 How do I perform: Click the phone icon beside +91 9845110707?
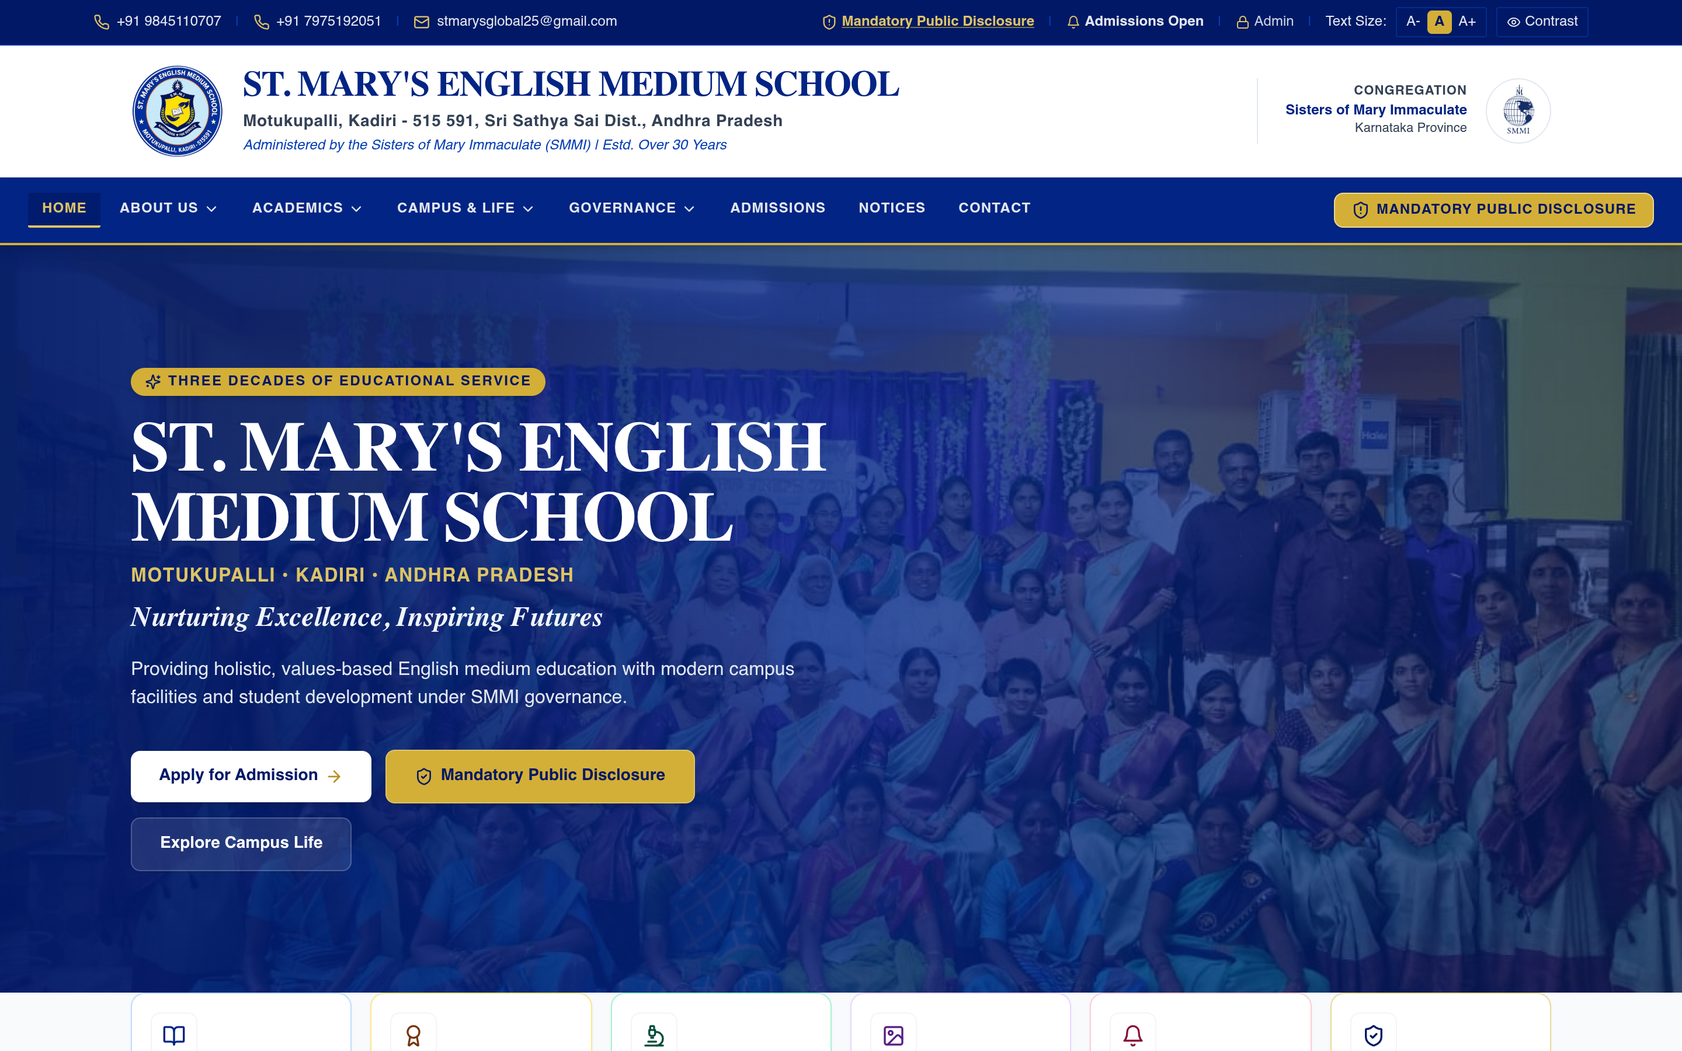click(102, 22)
